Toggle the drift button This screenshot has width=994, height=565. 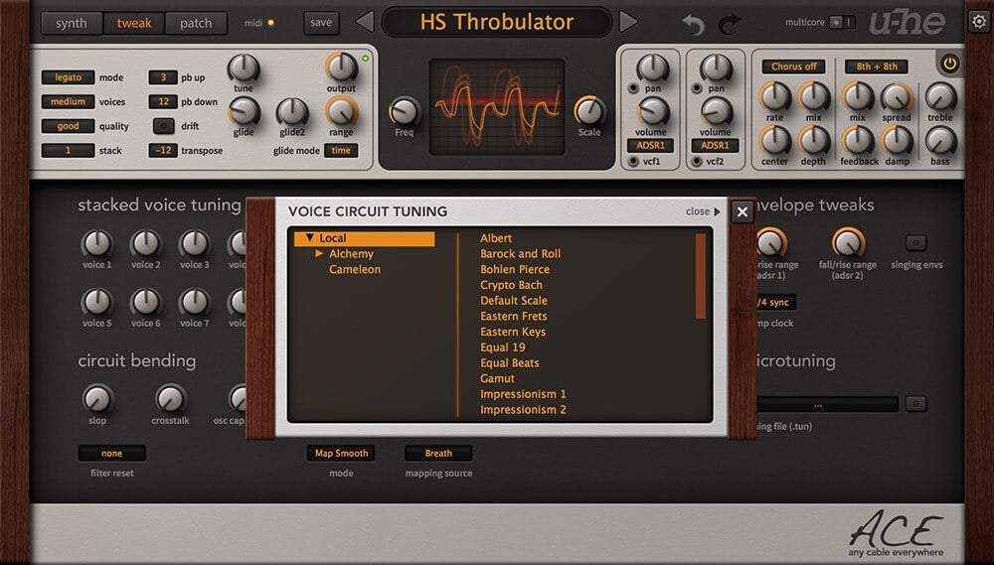(164, 126)
